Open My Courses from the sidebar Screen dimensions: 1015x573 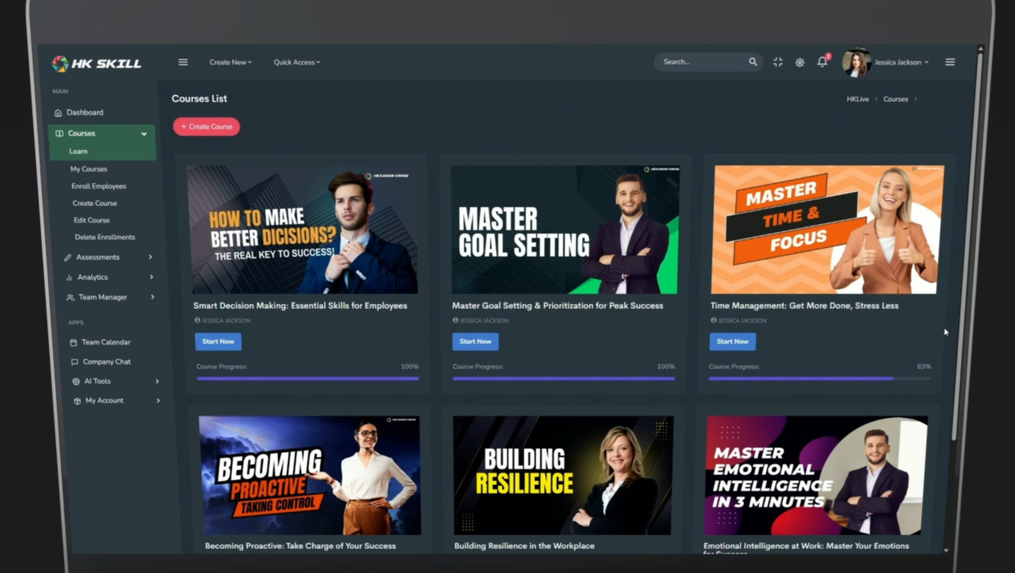click(x=88, y=169)
